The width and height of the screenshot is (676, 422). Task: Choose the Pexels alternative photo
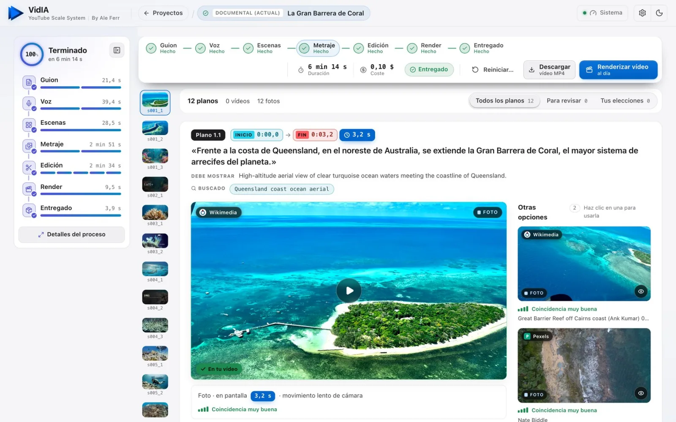(584, 365)
